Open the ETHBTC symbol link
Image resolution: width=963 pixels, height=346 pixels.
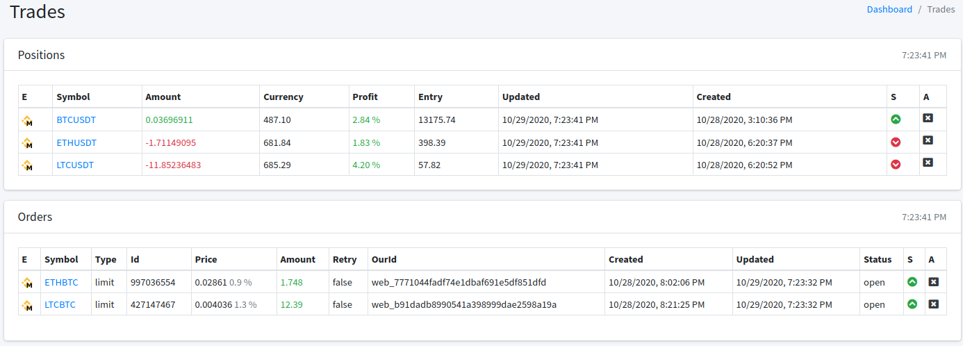(62, 283)
